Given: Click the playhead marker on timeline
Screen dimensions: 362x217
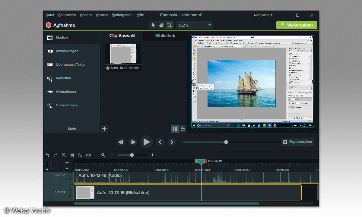Looking at the screenshot, I should (201, 162).
